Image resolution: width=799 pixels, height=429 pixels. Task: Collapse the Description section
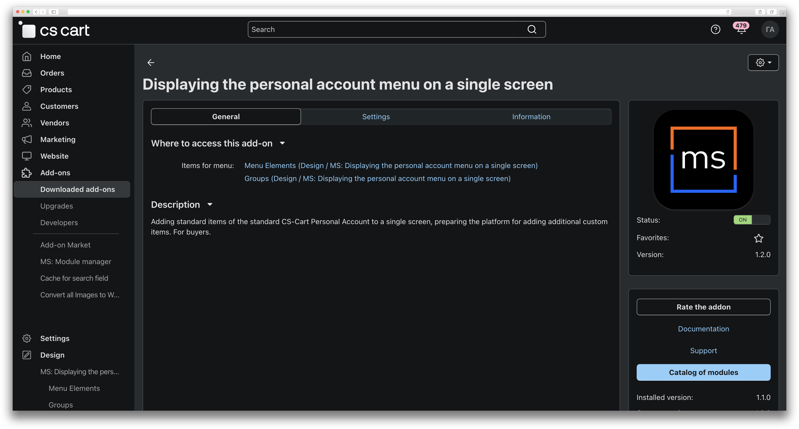[210, 204]
